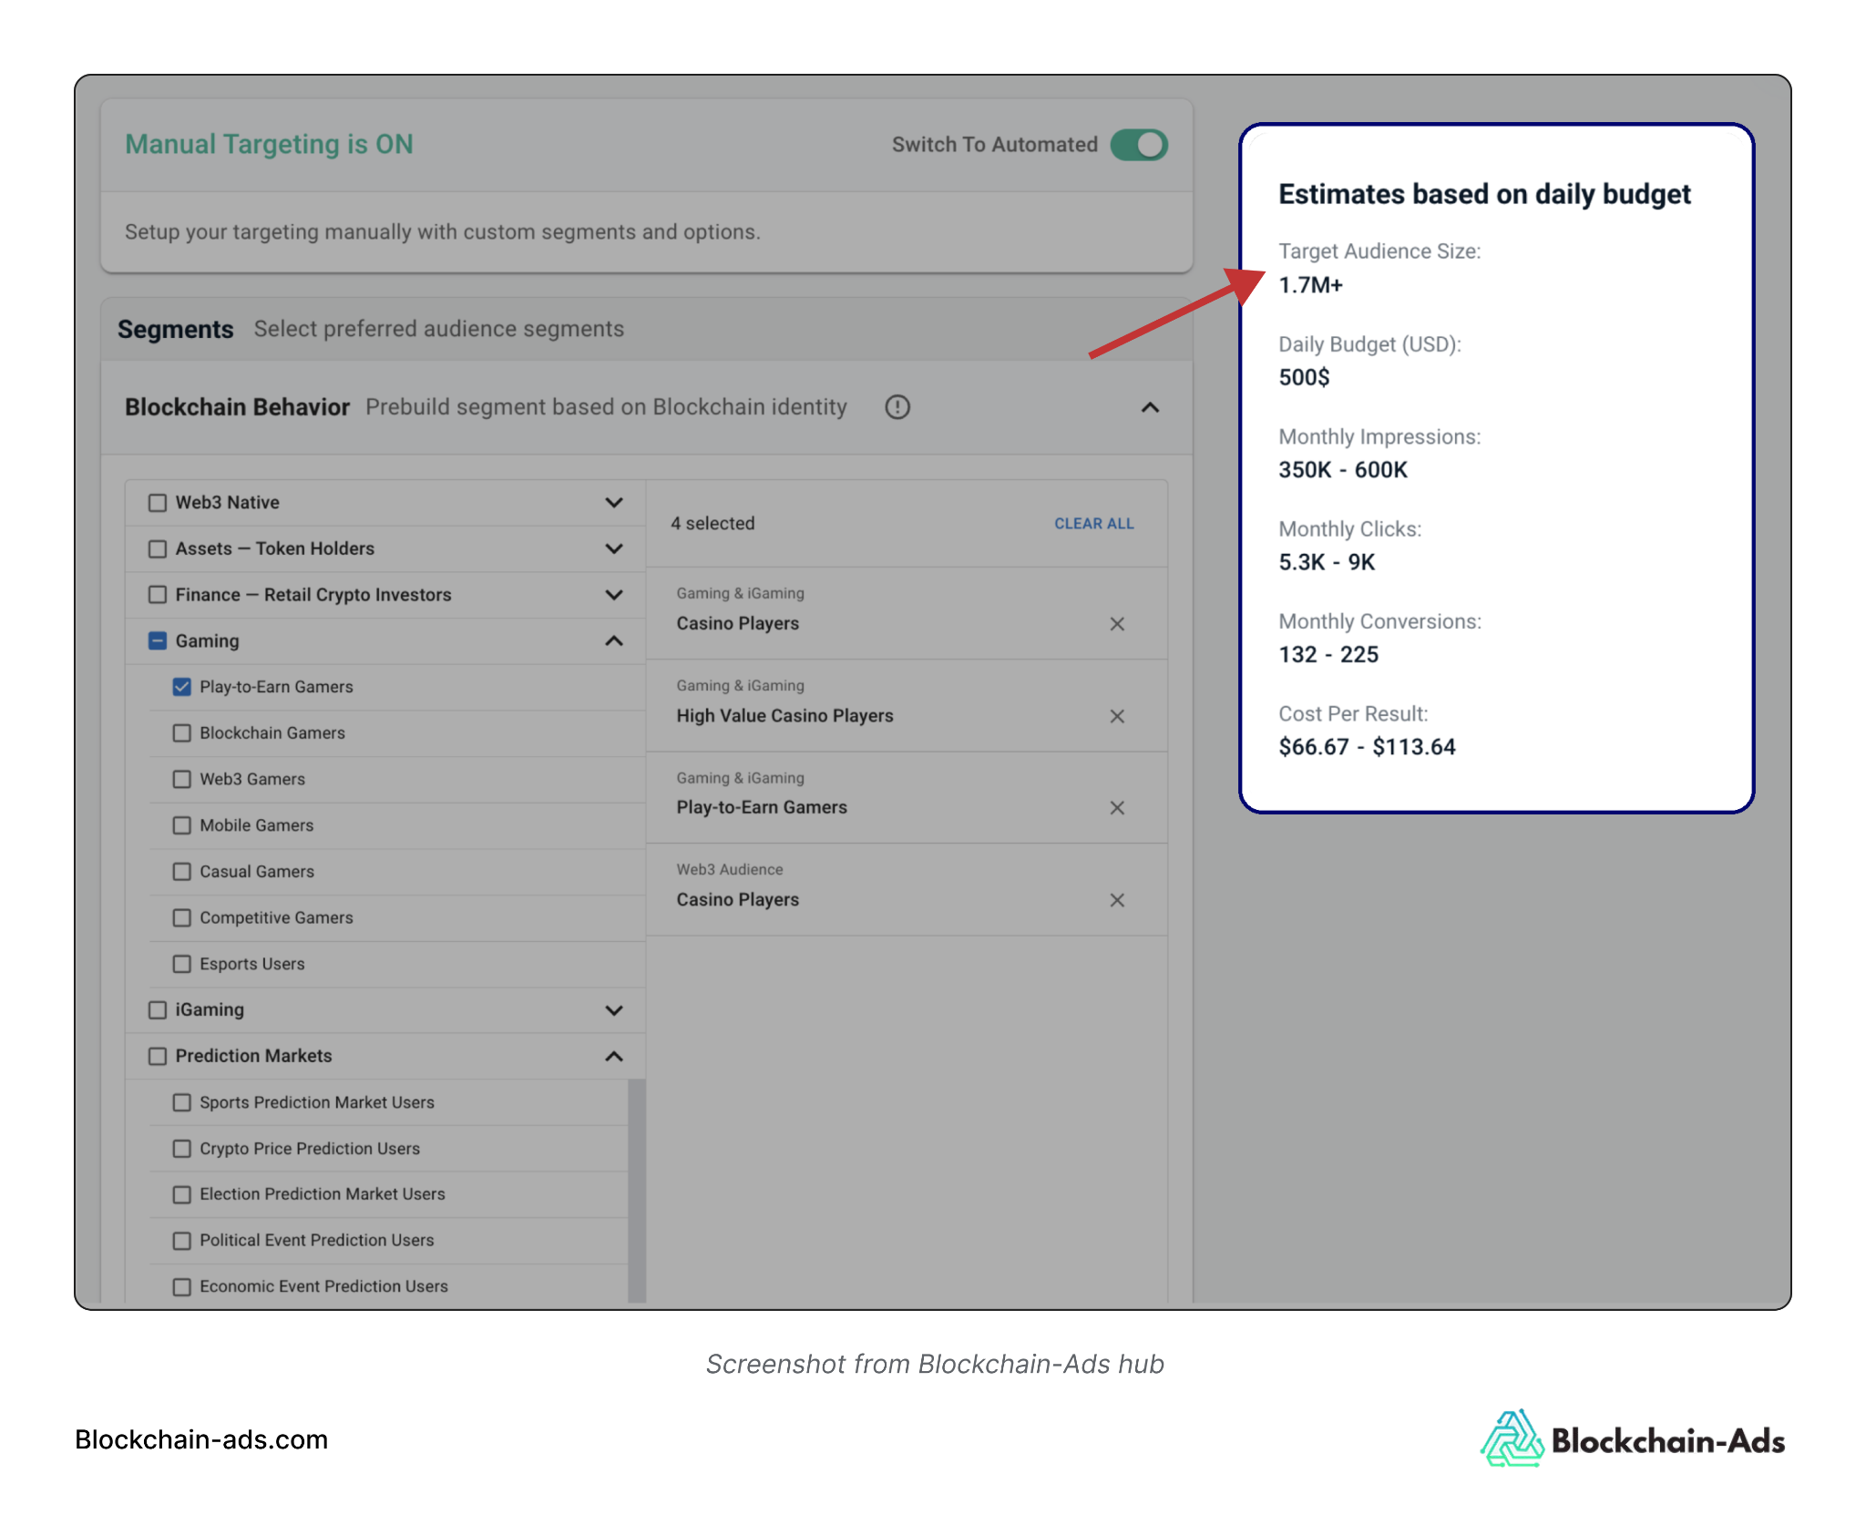
Task: Check Election Prediction Market Users checkbox
Action: (182, 1194)
